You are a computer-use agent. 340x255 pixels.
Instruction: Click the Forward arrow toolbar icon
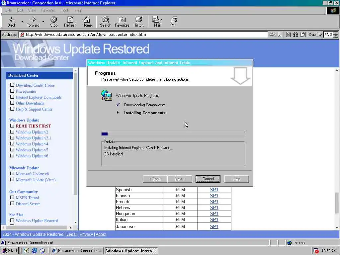click(33, 20)
